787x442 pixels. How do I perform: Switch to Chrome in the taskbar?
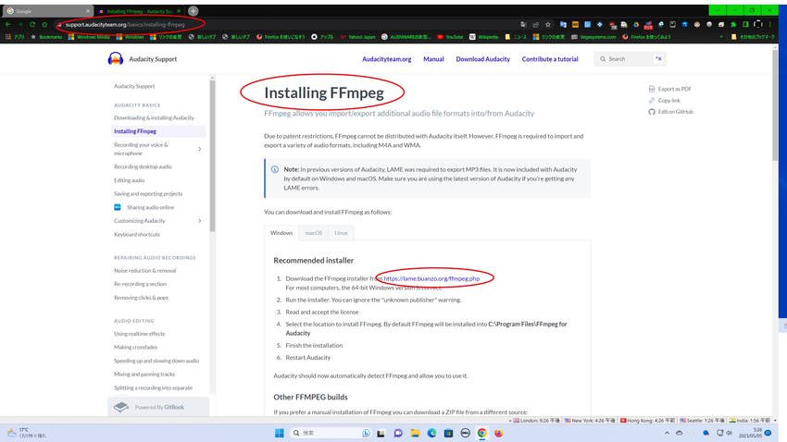(481, 433)
